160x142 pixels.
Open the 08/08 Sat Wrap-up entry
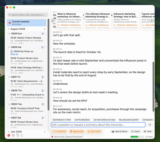coord(27,53)
